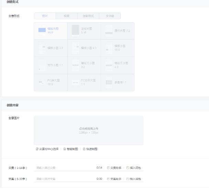This screenshot has width=209, height=190.
Task: Open the 文字链 tab
Action: point(110,16)
